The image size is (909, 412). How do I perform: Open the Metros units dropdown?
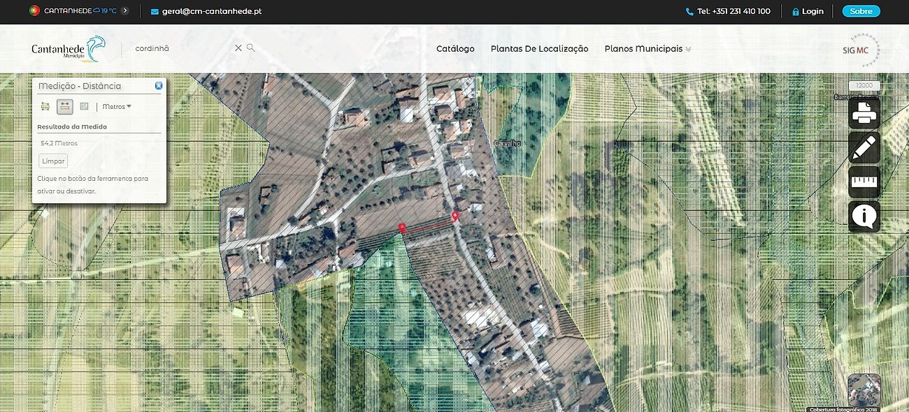[x=117, y=107]
